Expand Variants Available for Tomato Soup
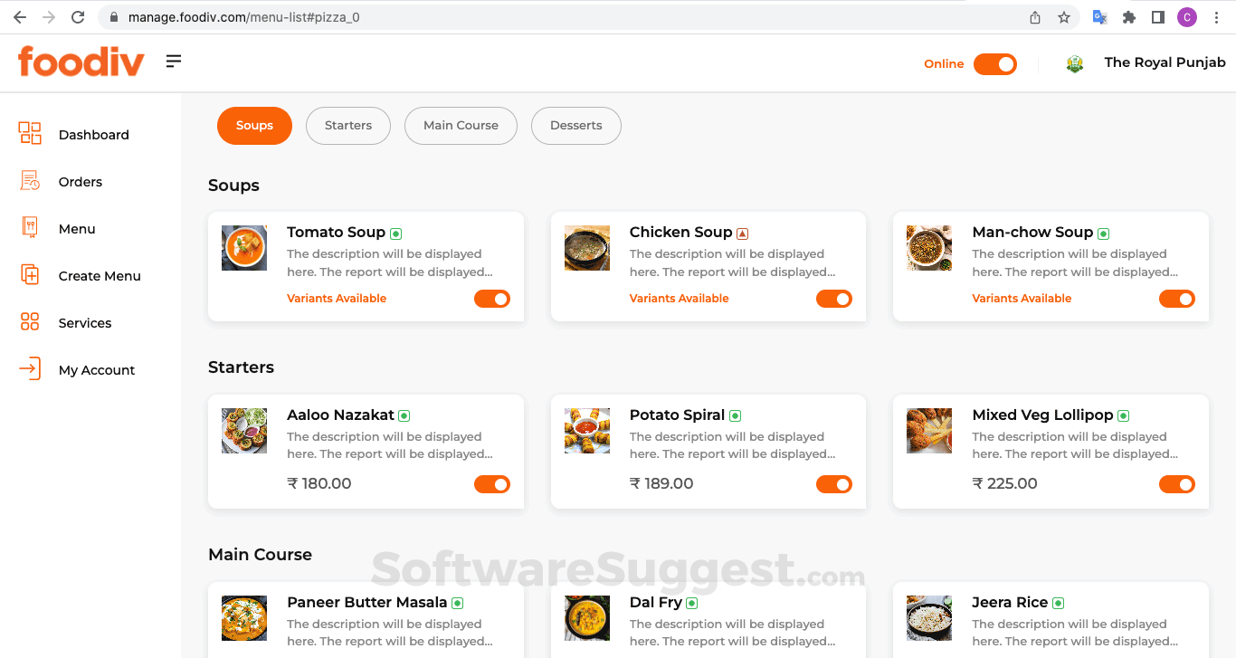Screen dimensions: 1236x658 (336, 298)
